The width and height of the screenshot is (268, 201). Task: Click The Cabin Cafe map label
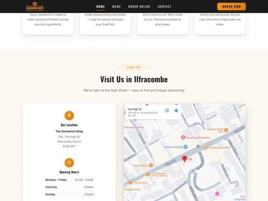(133, 189)
